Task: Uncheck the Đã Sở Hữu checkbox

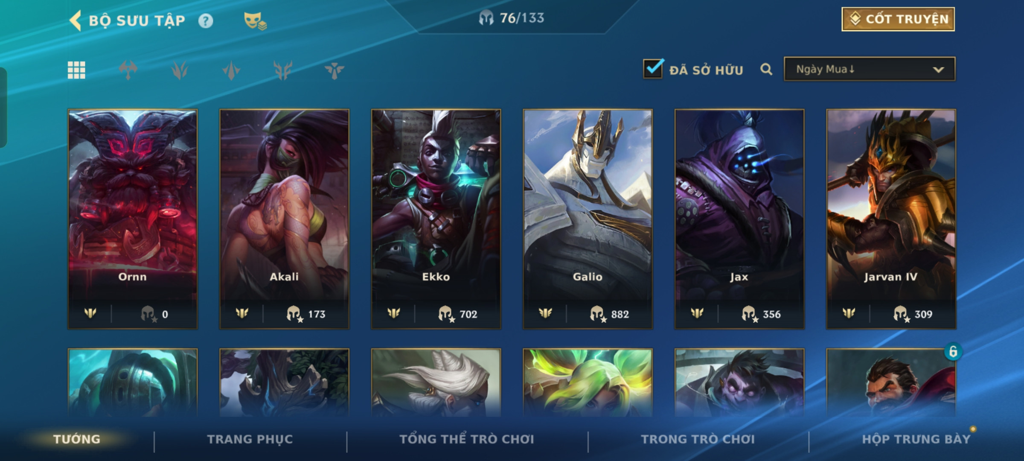Action: [653, 68]
